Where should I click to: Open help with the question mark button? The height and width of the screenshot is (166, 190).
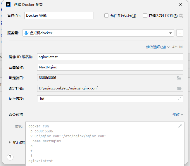[x=10, y=157]
